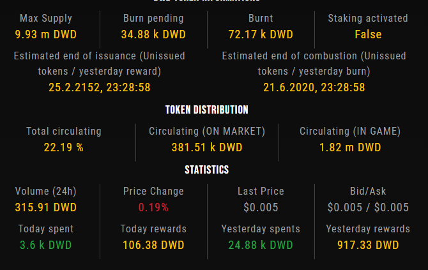428x270 pixels.
Task: Click the STATISTICS section heading
Action: click(207, 170)
